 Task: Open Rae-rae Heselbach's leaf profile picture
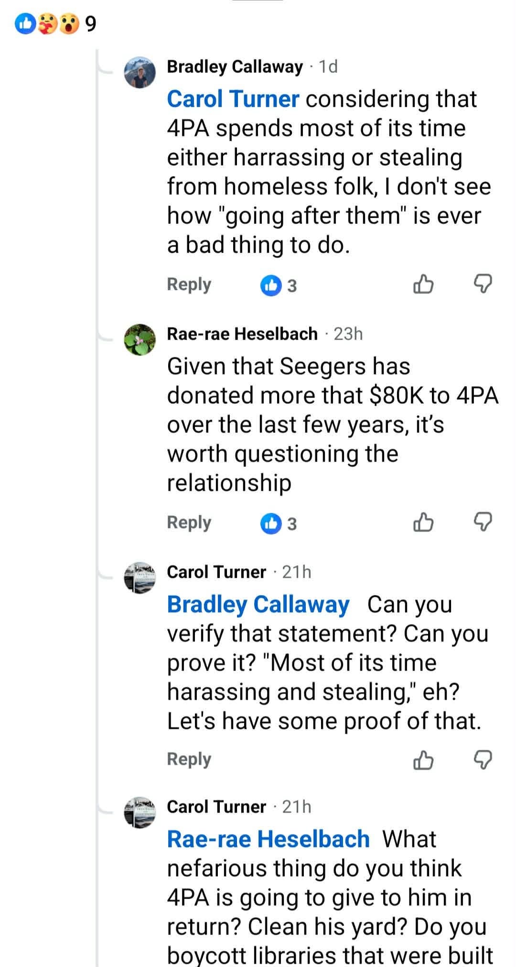click(140, 340)
